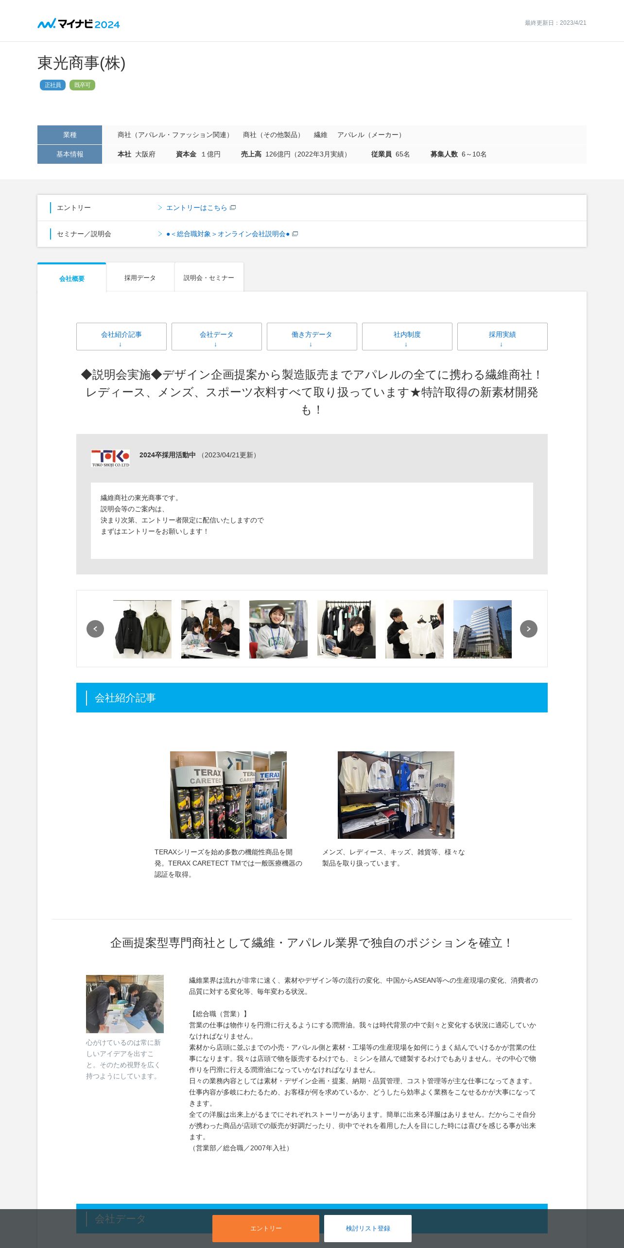Click the 検討リスト登録 button
Viewport: 624px width, 1248px height.
pyautogui.click(x=368, y=1228)
